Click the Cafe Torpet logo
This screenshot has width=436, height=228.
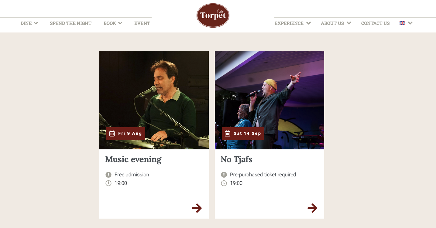(213, 15)
